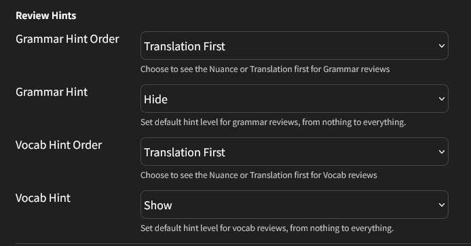The image size is (471, 246).
Task: Click the Vocab Hint label text
Action: point(43,198)
